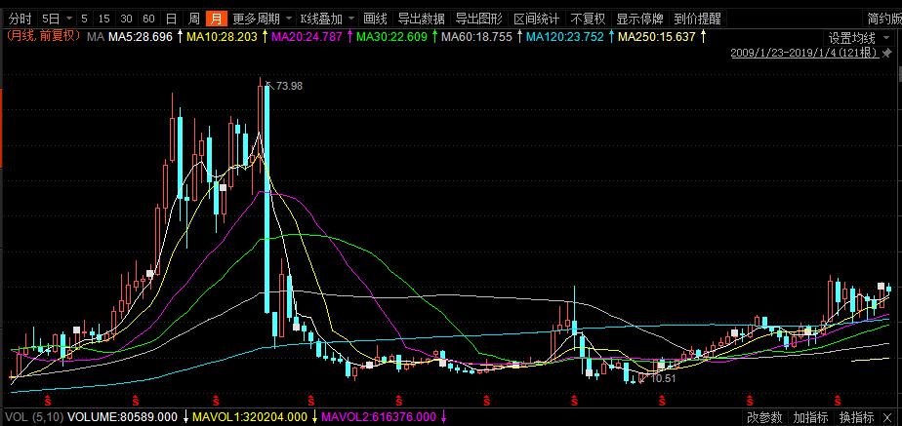The width and height of the screenshot is (902, 426).
Task: Click the magenta MA20:24.787 value
Action: (x=307, y=37)
